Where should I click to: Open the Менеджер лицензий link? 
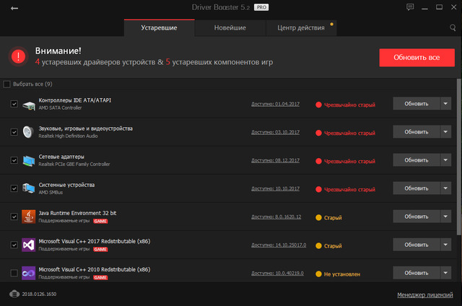426,294
